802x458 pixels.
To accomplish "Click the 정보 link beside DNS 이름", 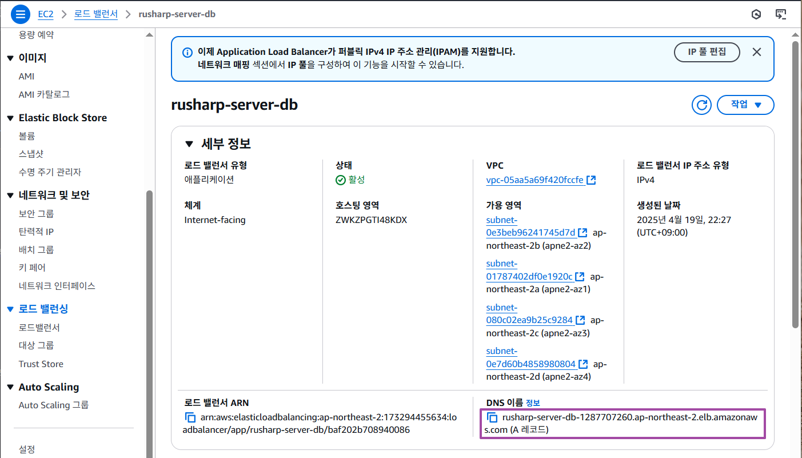I will point(533,403).
